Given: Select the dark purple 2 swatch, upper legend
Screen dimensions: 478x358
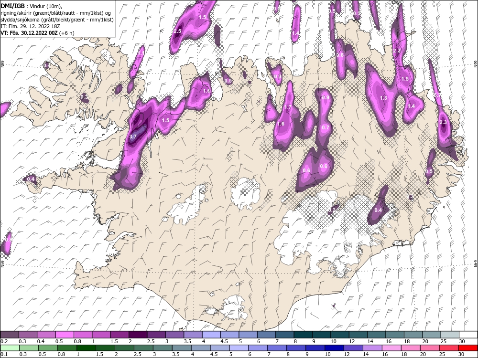Looking at the screenshot, I should pos(138,335).
